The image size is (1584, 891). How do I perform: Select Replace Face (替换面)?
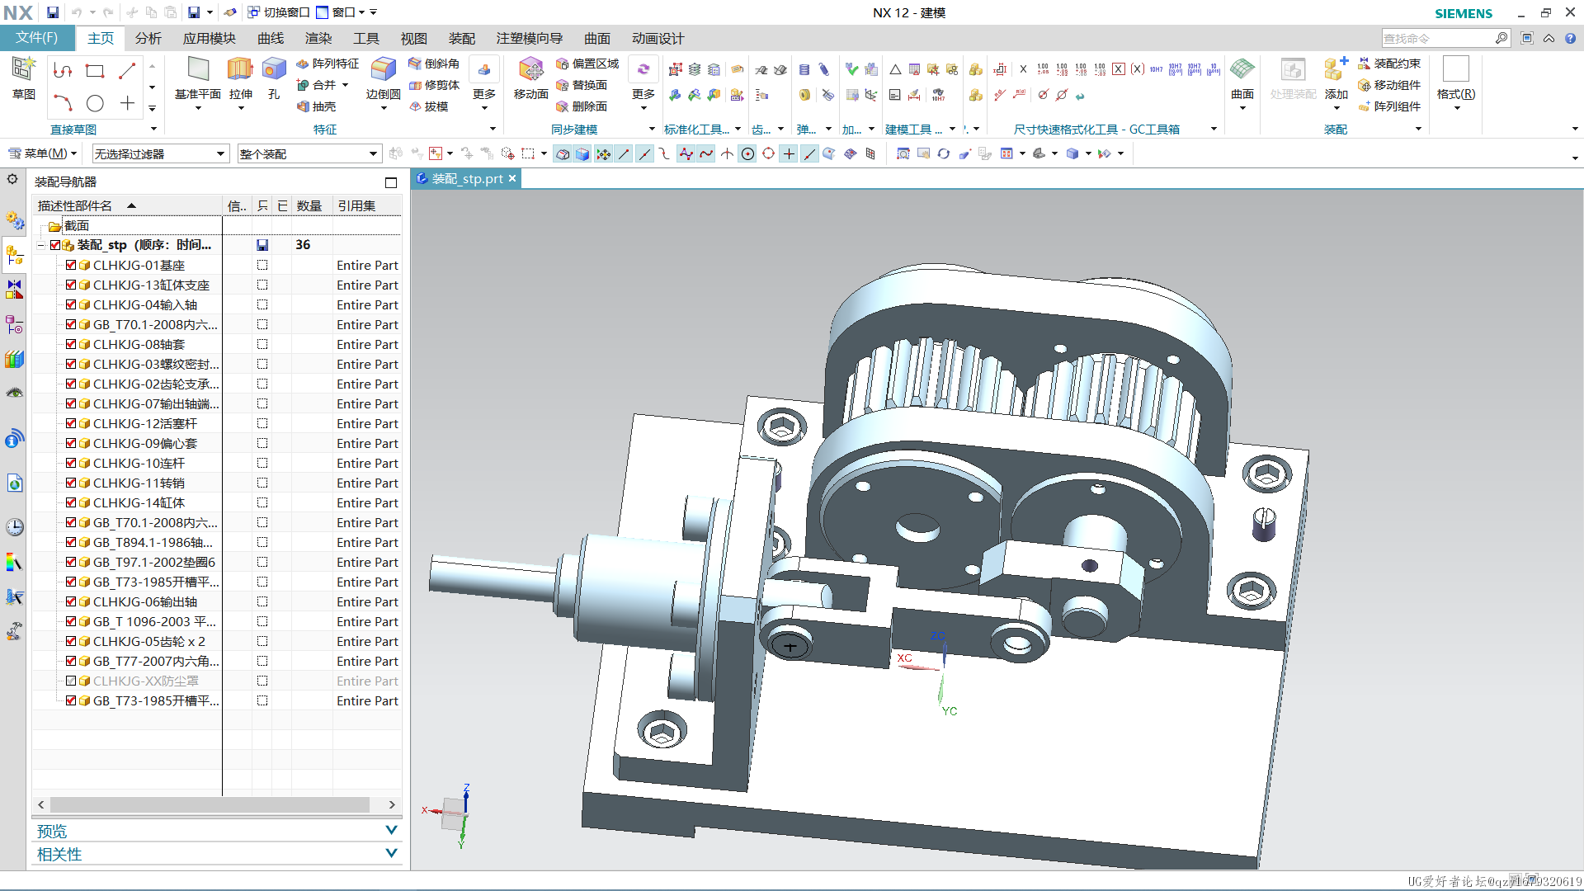(582, 85)
